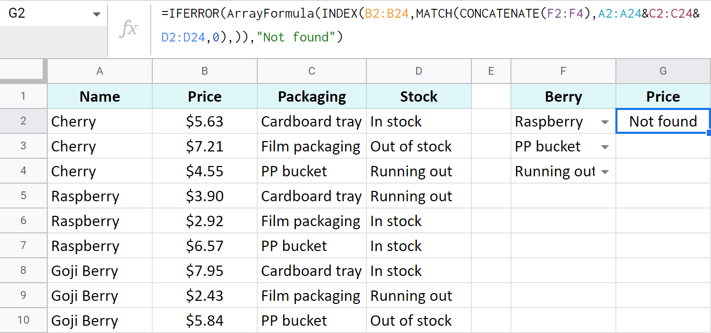
Task: Select the column A header
Action: tap(99, 71)
